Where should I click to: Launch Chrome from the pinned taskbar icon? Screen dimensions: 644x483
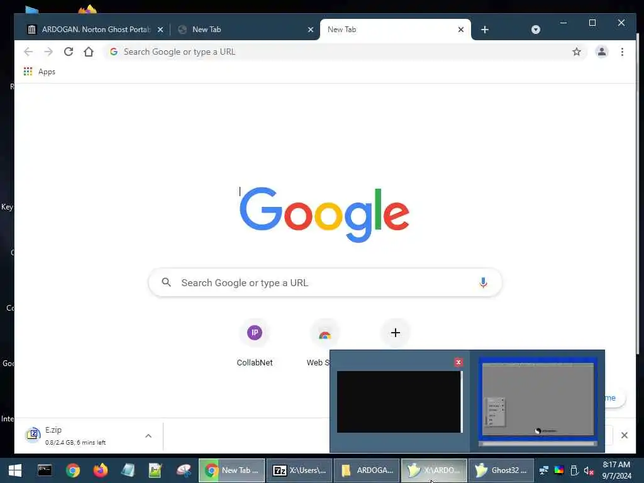pos(73,470)
